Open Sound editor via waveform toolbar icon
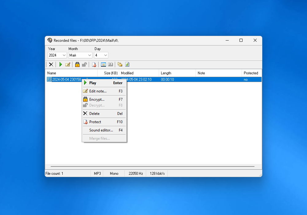 [103, 64]
